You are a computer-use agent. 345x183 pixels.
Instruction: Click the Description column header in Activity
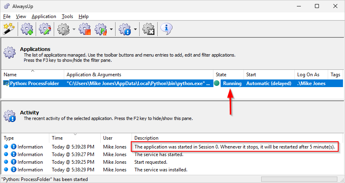point(237,138)
